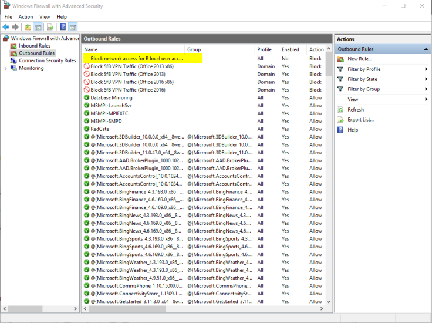Click Refresh in the Actions pane

tap(356, 110)
